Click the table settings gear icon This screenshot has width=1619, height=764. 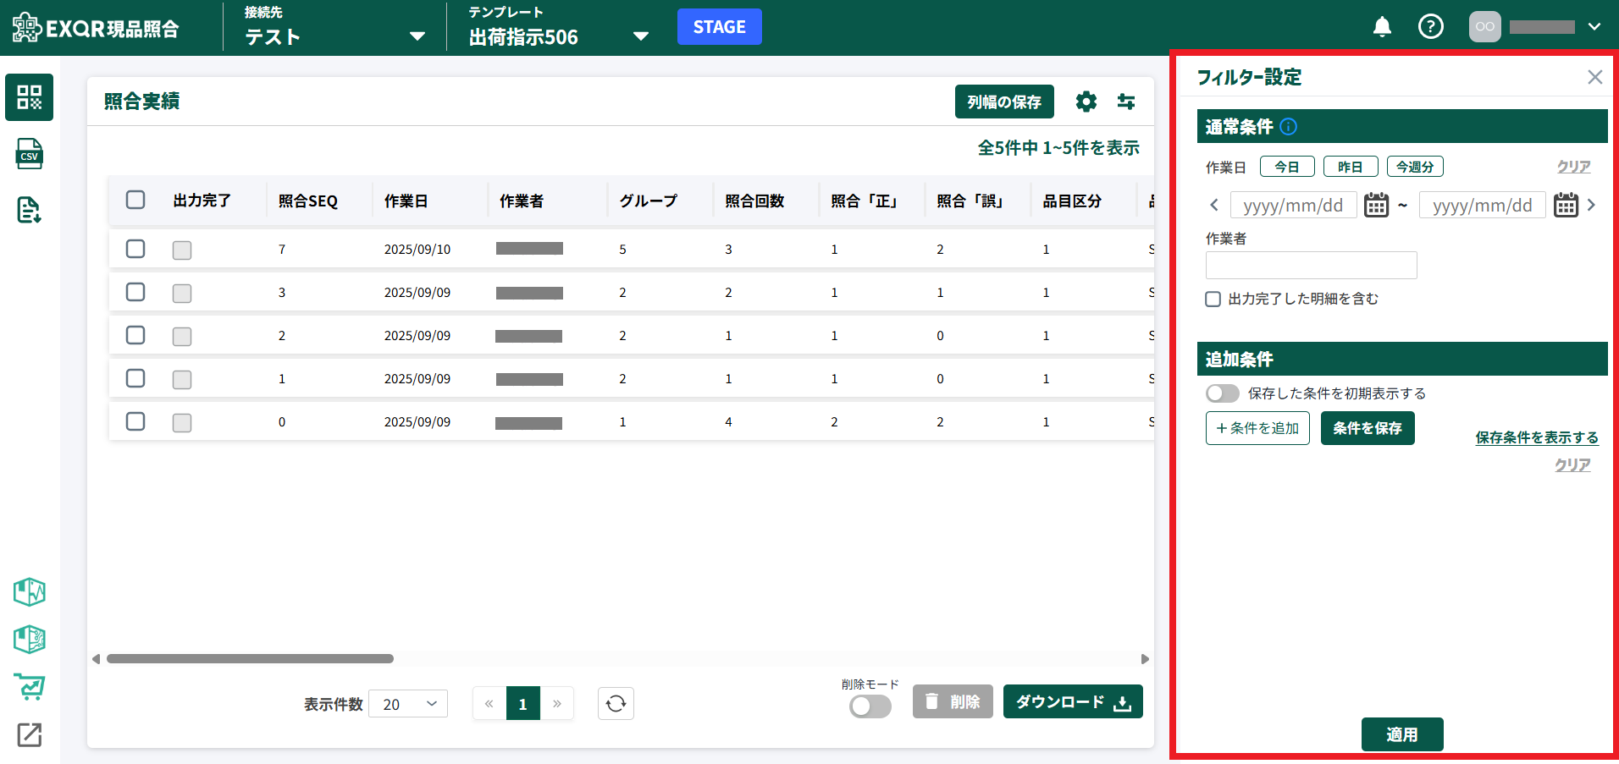pyautogui.click(x=1086, y=102)
